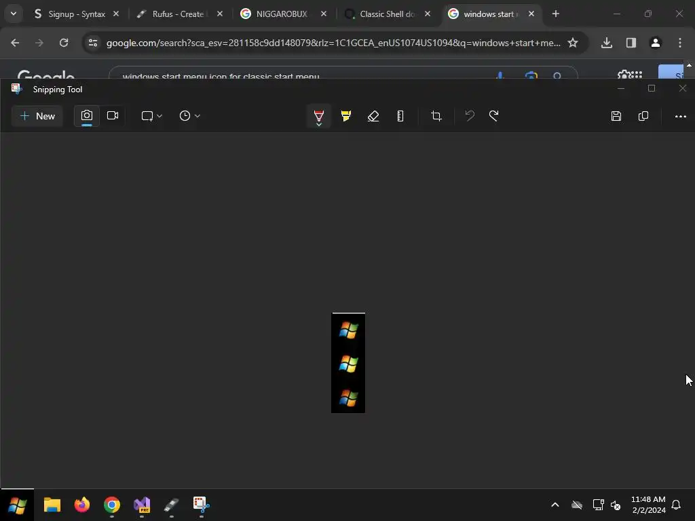Screen dimensions: 695x521
Task: Select the red Ballpoint pen tool
Action: pyautogui.click(x=319, y=117)
